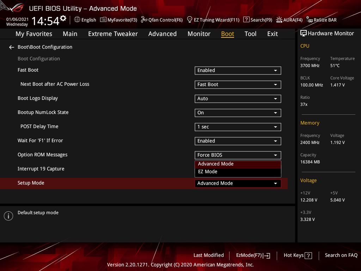Click the Hardware Monitor screen icon
361x271 pixels.
pos(304,34)
